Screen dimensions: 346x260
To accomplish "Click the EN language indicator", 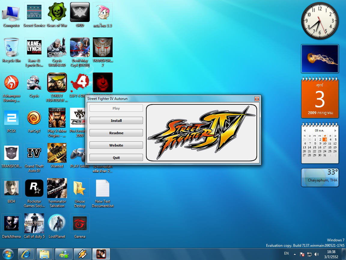I will coord(286,253).
